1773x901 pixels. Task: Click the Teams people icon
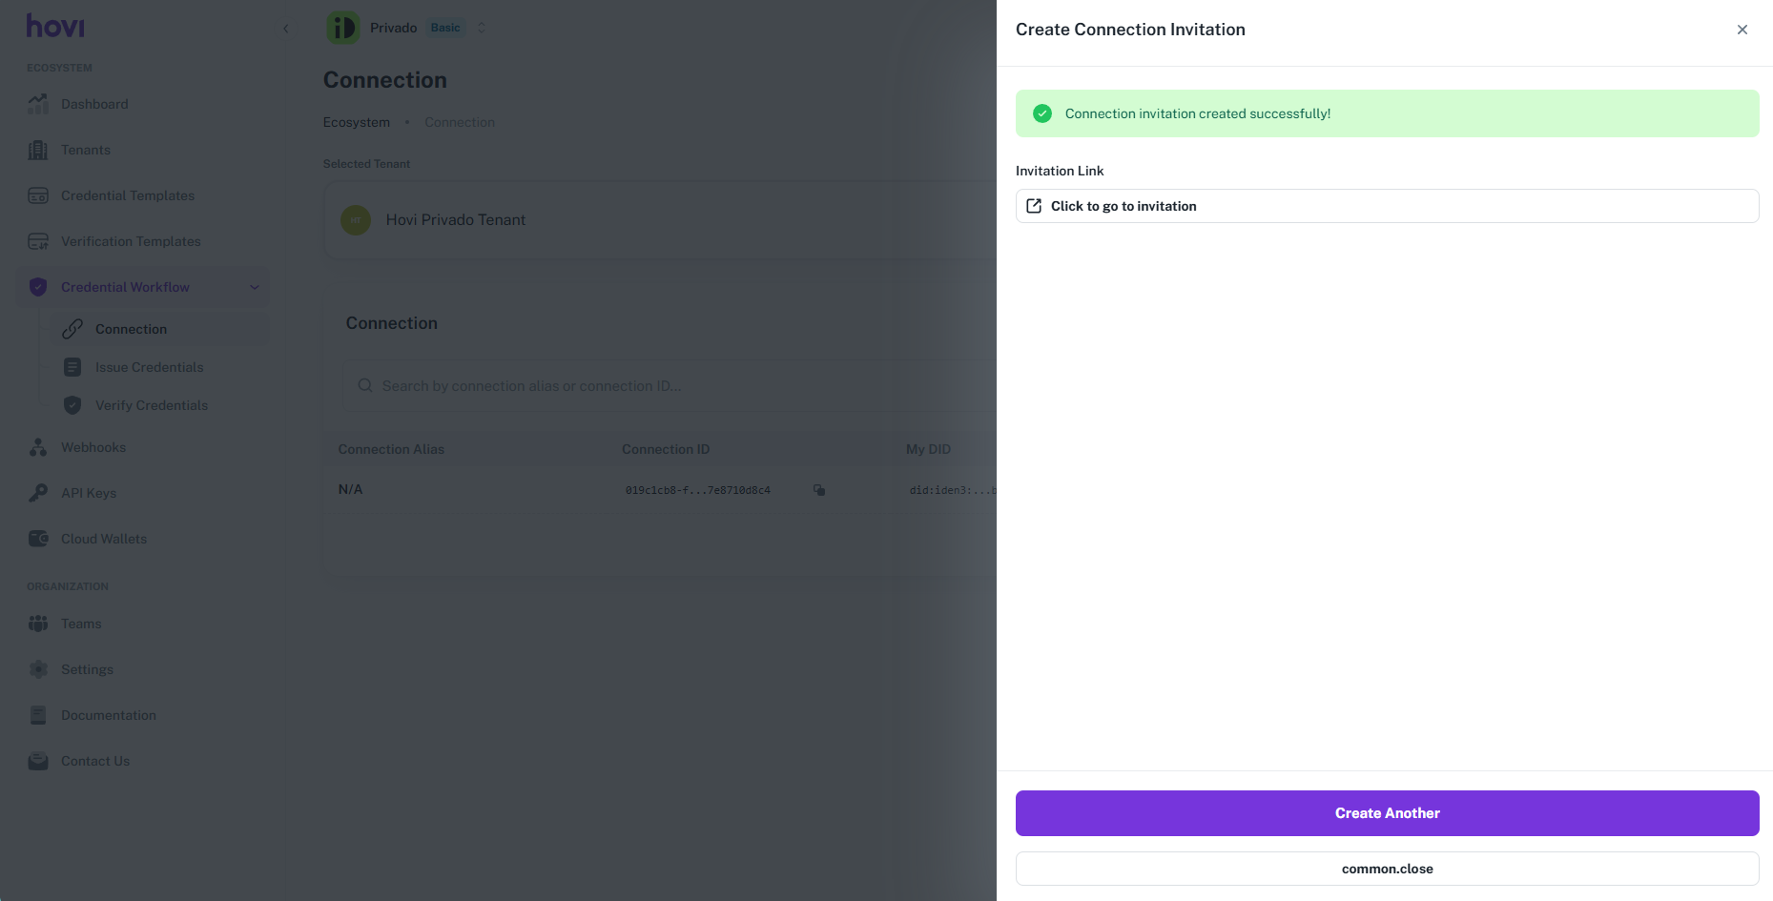[x=38, y=624]
